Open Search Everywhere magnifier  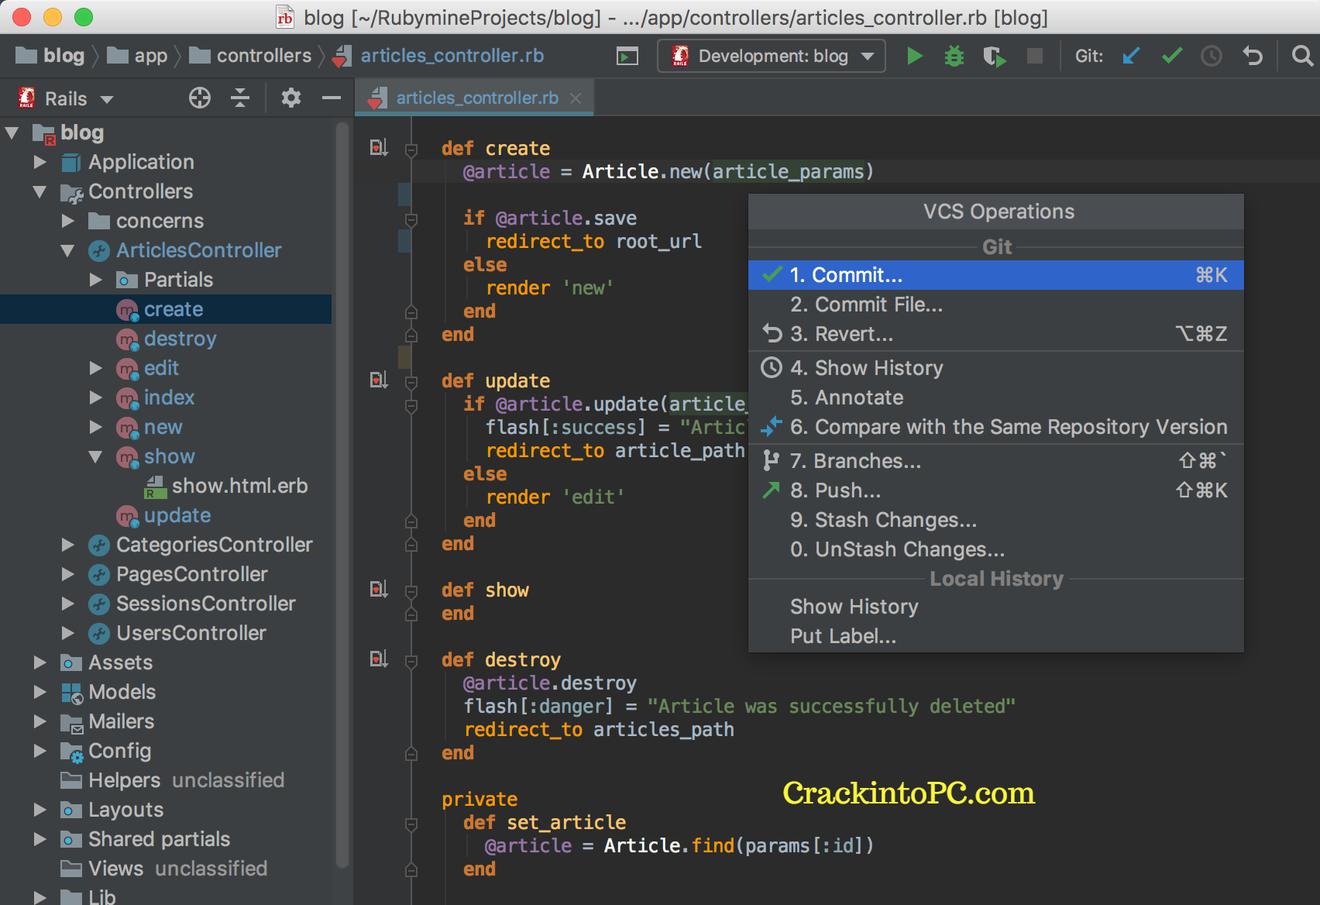(x=1302, y=56)
